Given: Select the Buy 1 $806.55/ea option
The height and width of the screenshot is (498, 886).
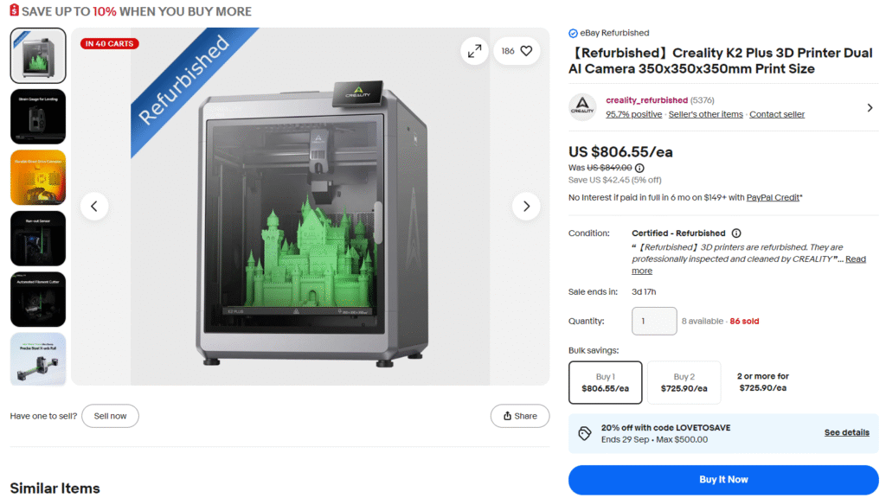Looking at the screenshot, I should (605, 383).
